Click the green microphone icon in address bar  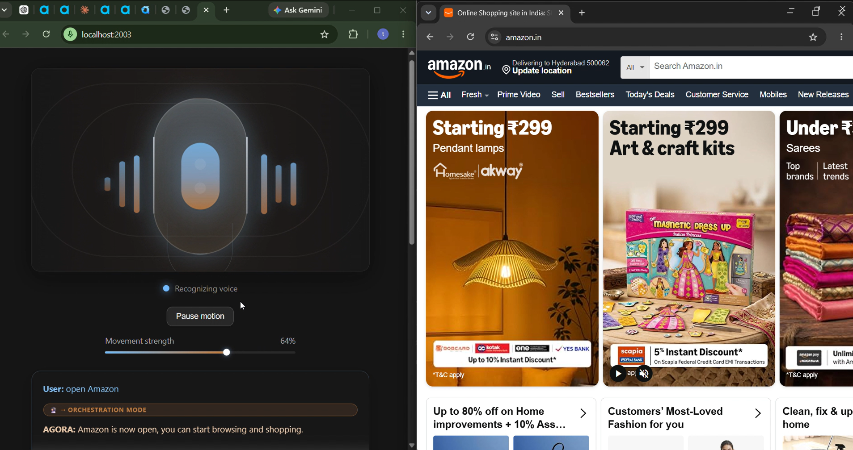70,34
